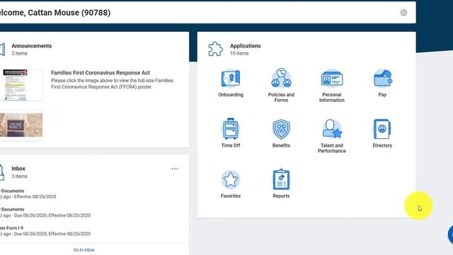Click the employee benefits announcement thumbnail
The height and width of the screenshot is (255, 453).
(21, 125)
